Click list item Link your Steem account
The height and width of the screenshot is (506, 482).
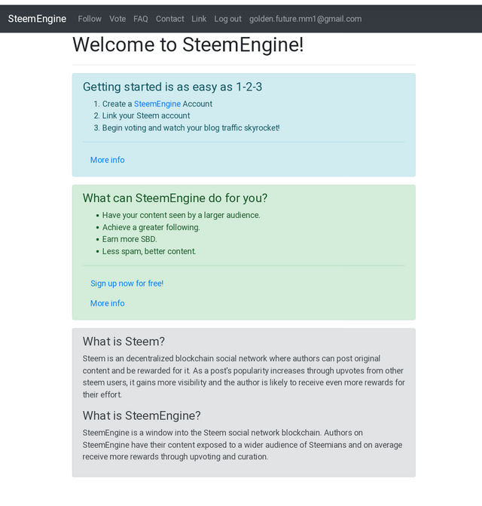[146, 116]
